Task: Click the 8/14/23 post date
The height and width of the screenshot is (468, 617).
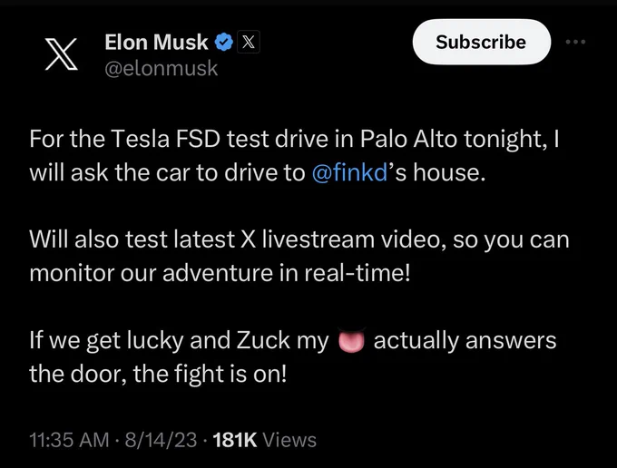Action: click(161, 440)
